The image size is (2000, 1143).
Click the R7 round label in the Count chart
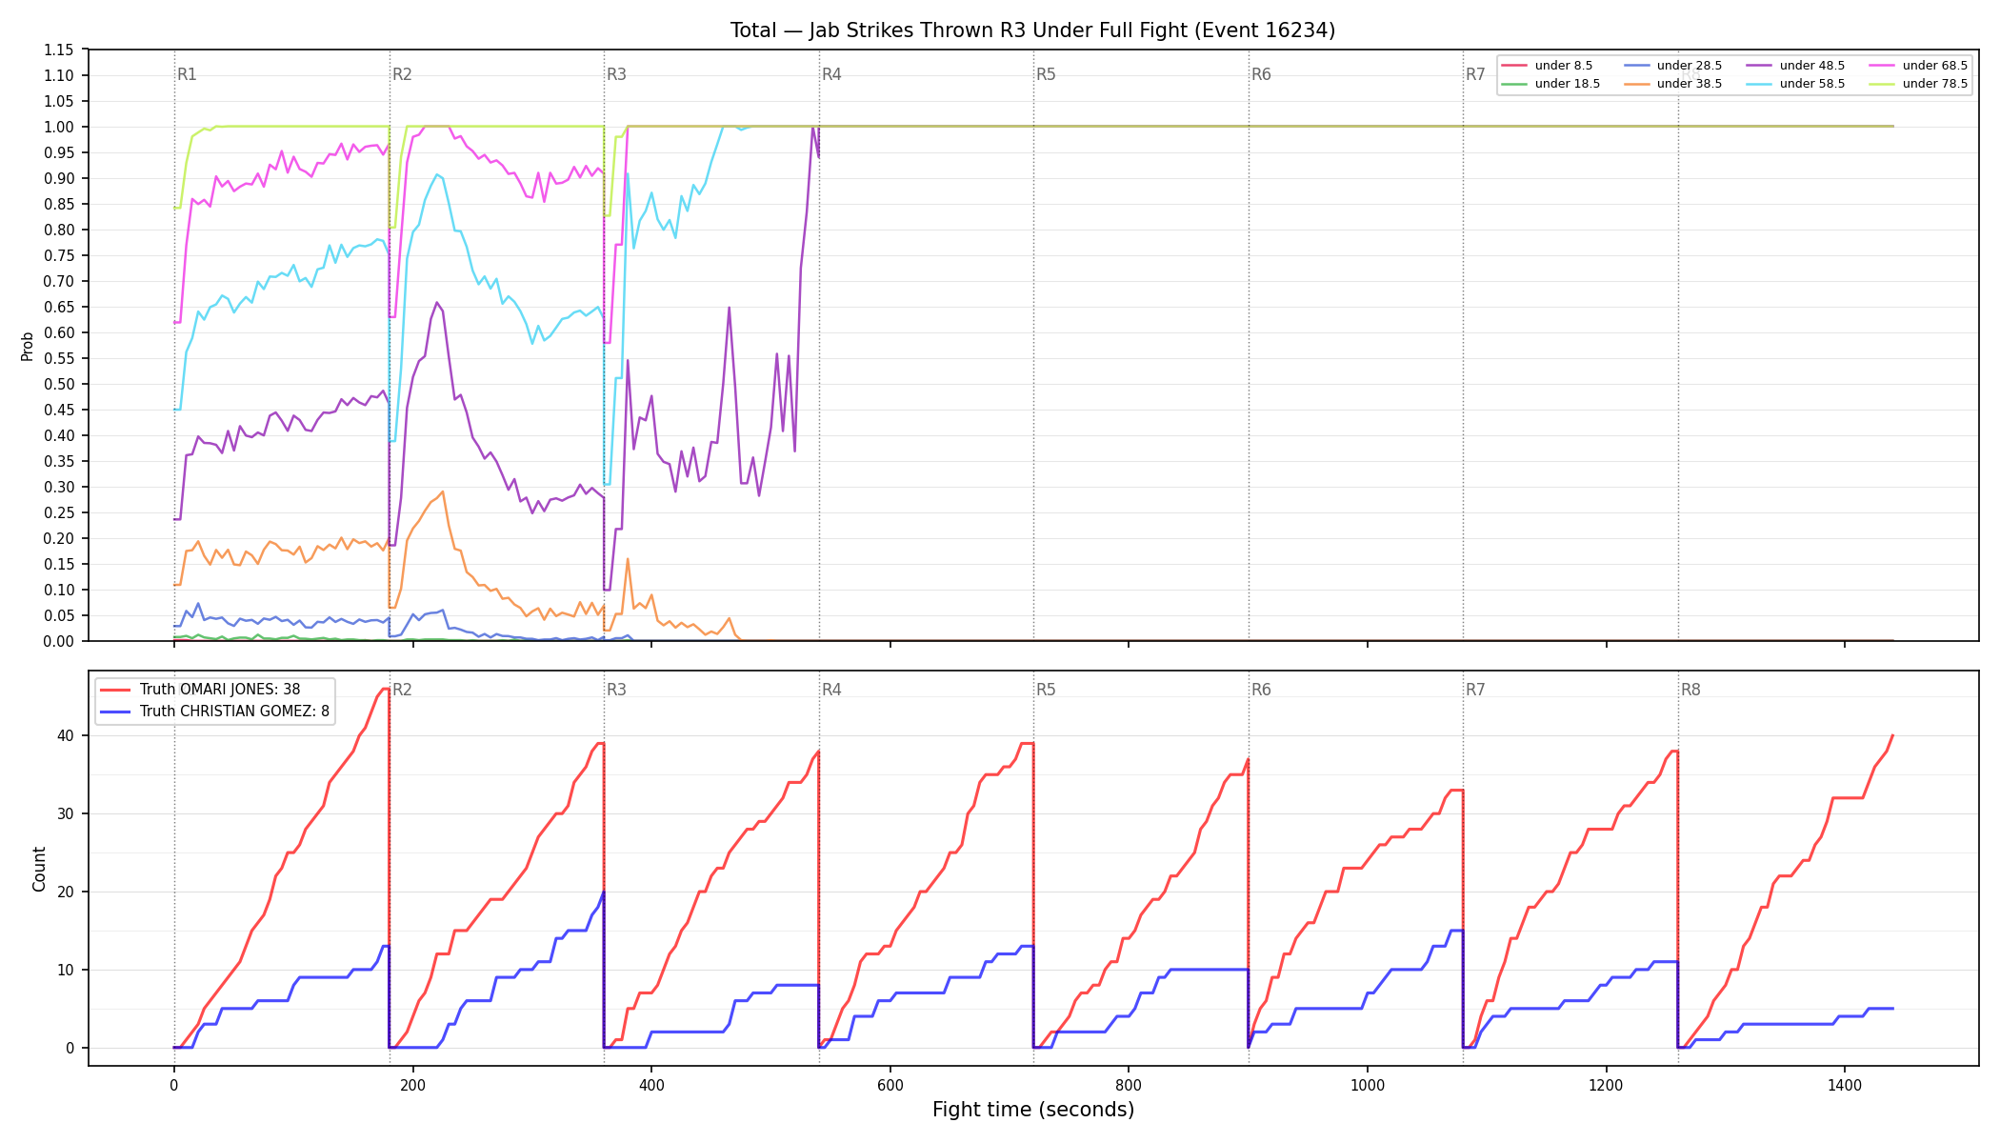point(1475,690)
